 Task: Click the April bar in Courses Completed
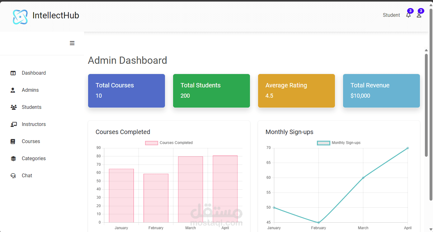click(225, 189)
